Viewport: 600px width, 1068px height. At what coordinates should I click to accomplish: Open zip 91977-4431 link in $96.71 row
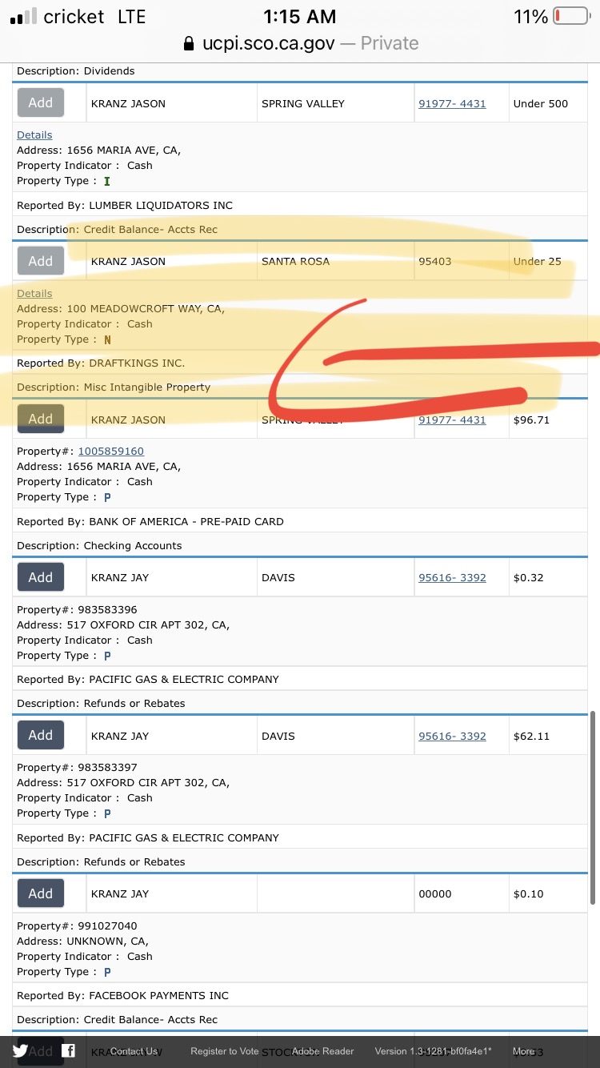point(452,420)
